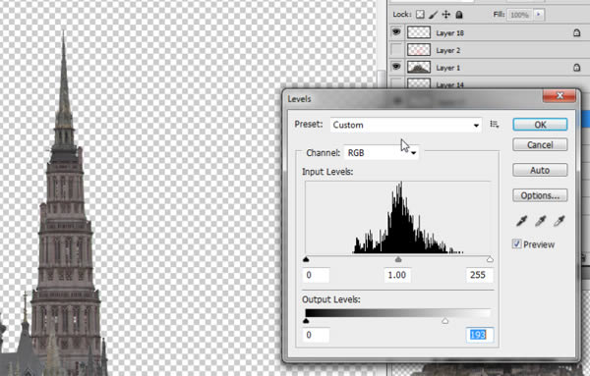Open the Preset dropdown showing Custom
This screenshot has width=590, height=376.
click(405, 125)
